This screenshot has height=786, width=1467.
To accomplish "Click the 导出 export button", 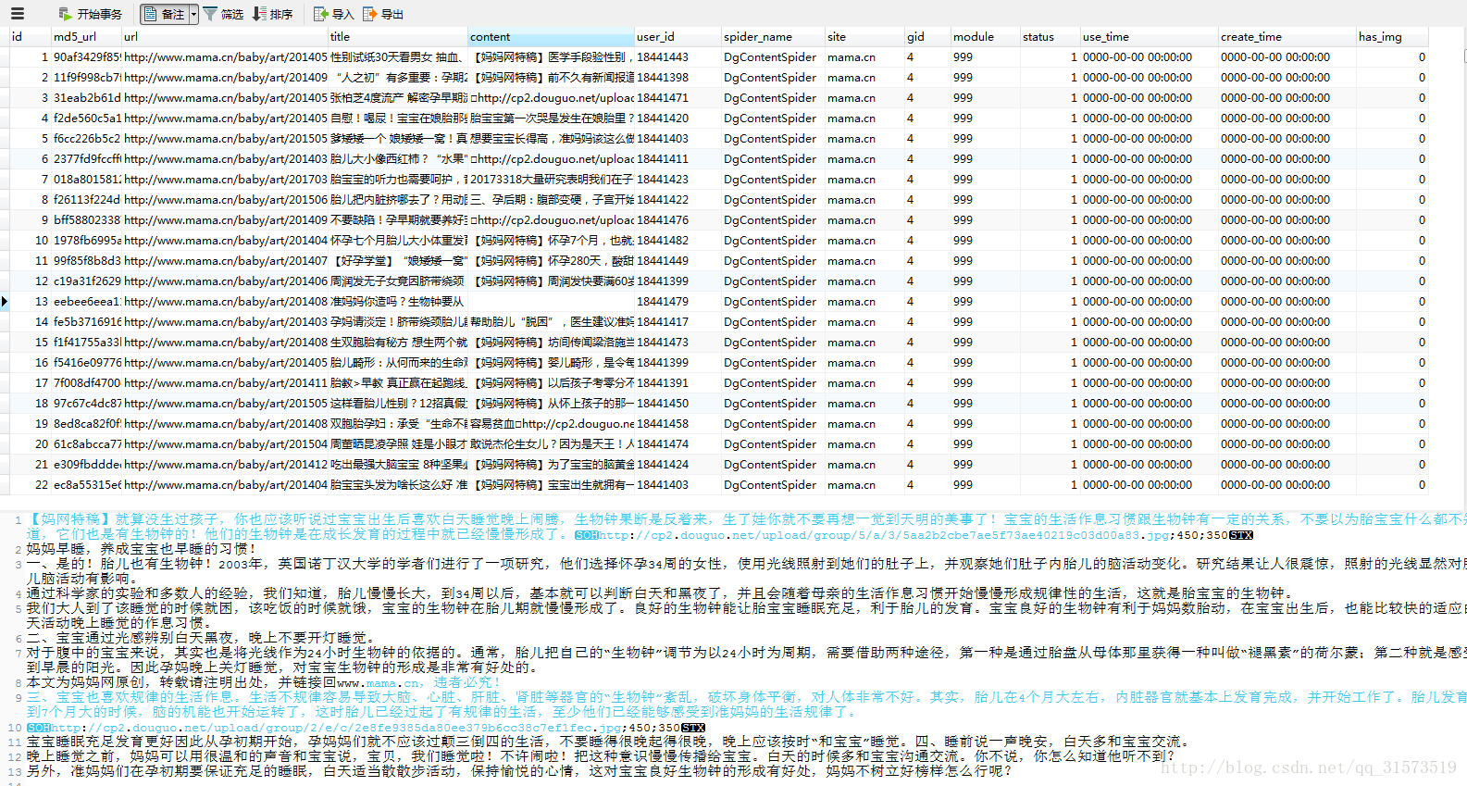I will 383,14.
